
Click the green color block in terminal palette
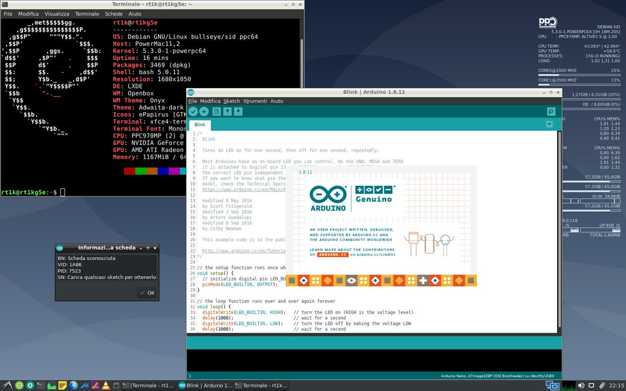[140, 171]
